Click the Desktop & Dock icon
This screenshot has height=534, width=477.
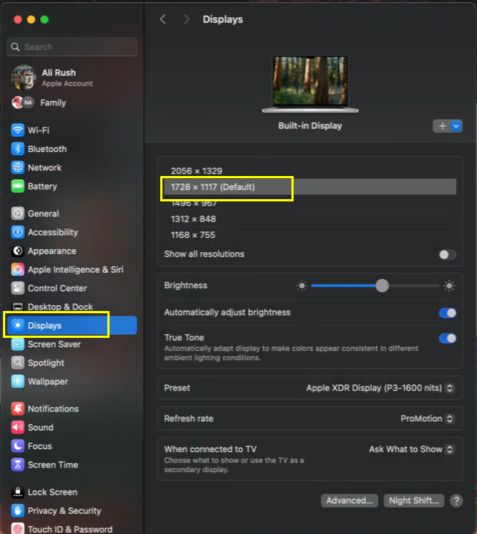tap(18, 307)
